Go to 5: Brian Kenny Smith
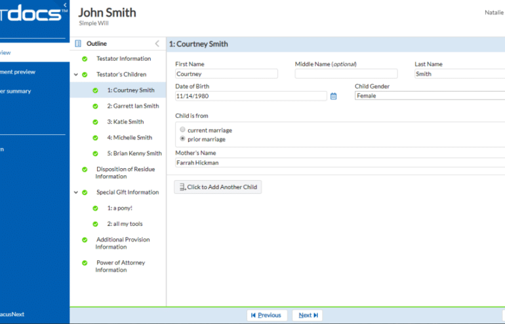The height and width of the screenshot is (324, 505). [134, 153]
